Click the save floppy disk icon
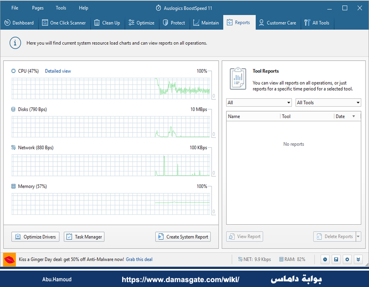Viewport: 369px width, 287px height. (x=336, y=259)
